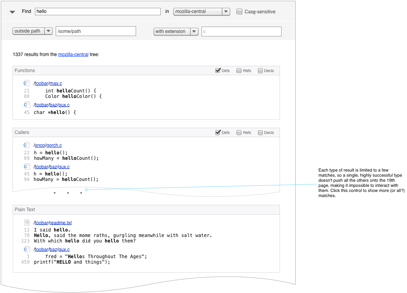Open the with extension dropdown
Screen dimensions: 407x293
click(x=176, y=31)
